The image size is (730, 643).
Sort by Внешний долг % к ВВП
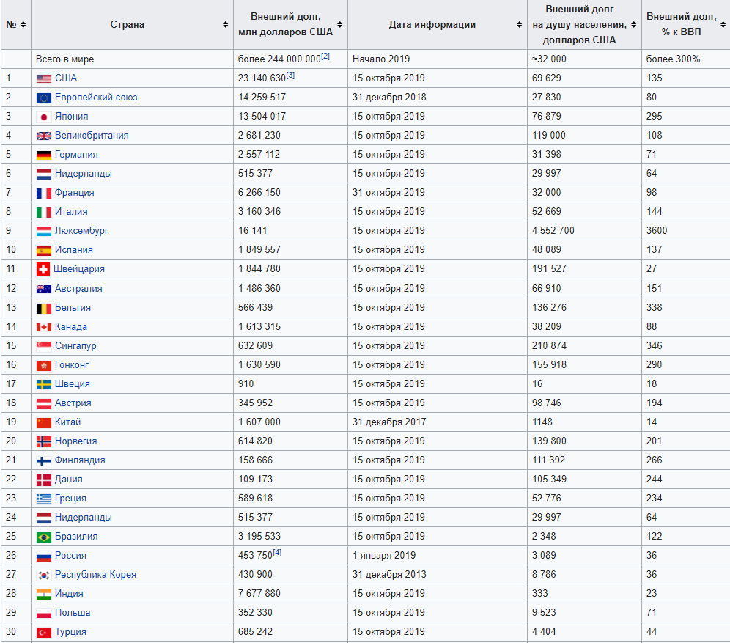pyautogui.click(x=723, y=25)
